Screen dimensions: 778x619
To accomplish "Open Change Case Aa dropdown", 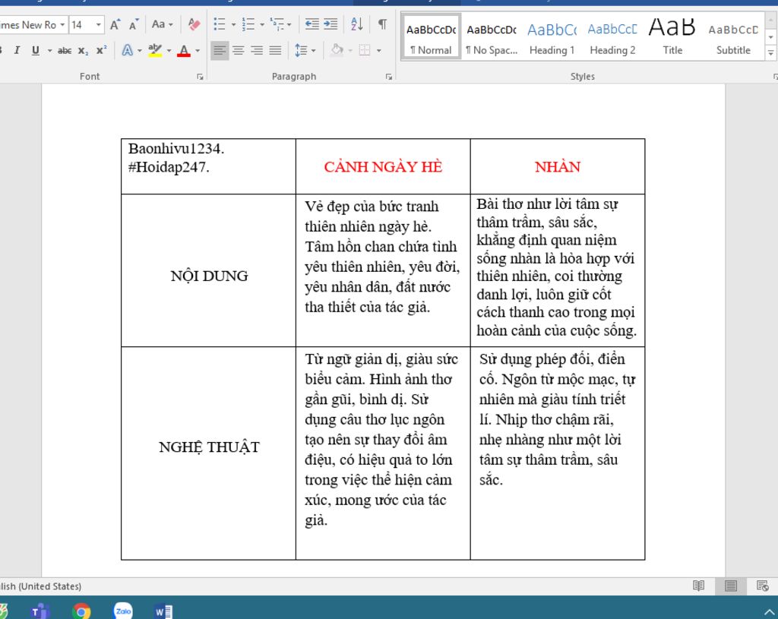I will 163,24.
